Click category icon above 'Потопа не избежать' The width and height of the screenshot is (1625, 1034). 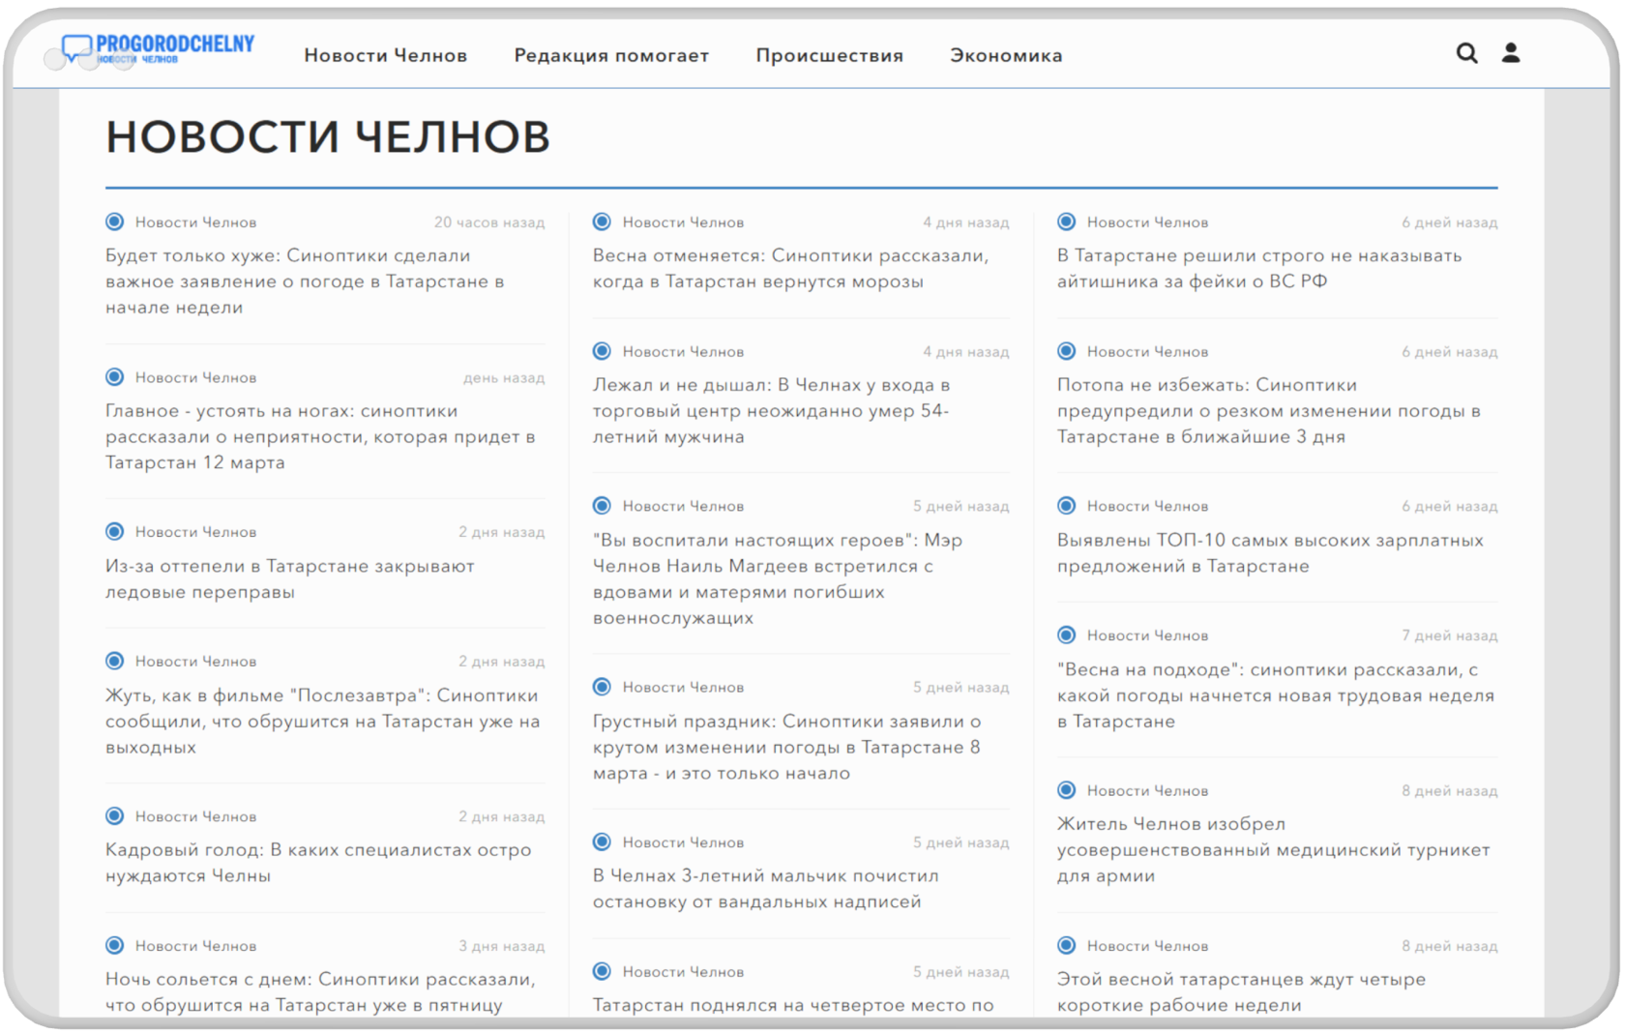[x=1066, y=350]
